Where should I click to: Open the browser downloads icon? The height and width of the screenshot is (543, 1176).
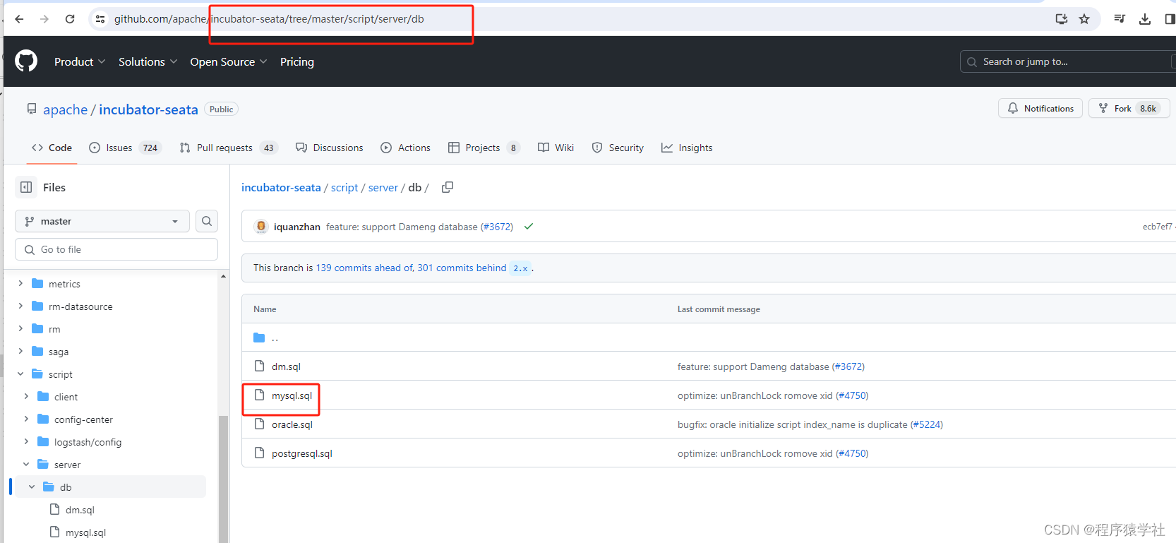point(1145,19)
